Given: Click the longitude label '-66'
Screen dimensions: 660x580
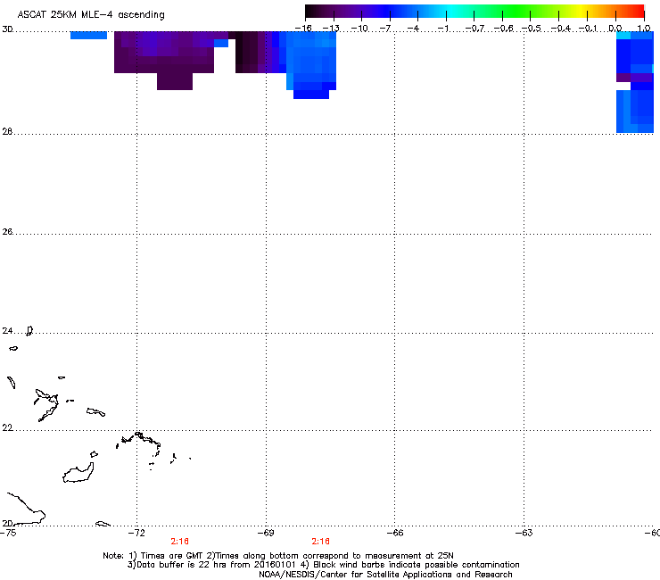Looking at the screenshot, I should click(395, 533).
